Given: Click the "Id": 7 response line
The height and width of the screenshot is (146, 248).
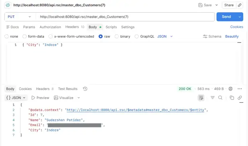Looking at the screenshot, I should tap(36, 115).
